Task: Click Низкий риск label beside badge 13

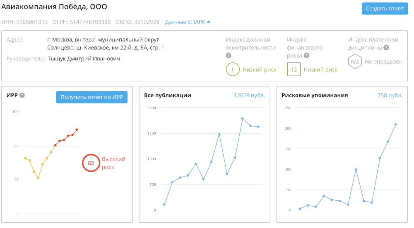Action: point(320,70)
